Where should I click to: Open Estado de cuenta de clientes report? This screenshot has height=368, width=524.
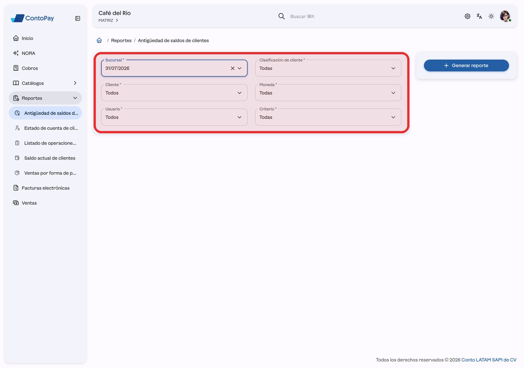coord(45,128)
